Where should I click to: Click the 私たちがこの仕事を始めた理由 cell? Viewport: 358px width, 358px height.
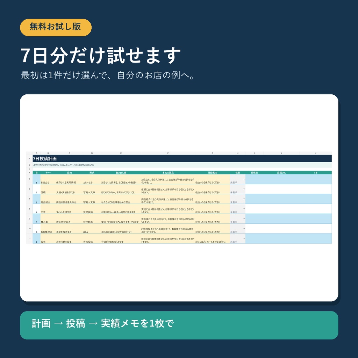[121, 199]
